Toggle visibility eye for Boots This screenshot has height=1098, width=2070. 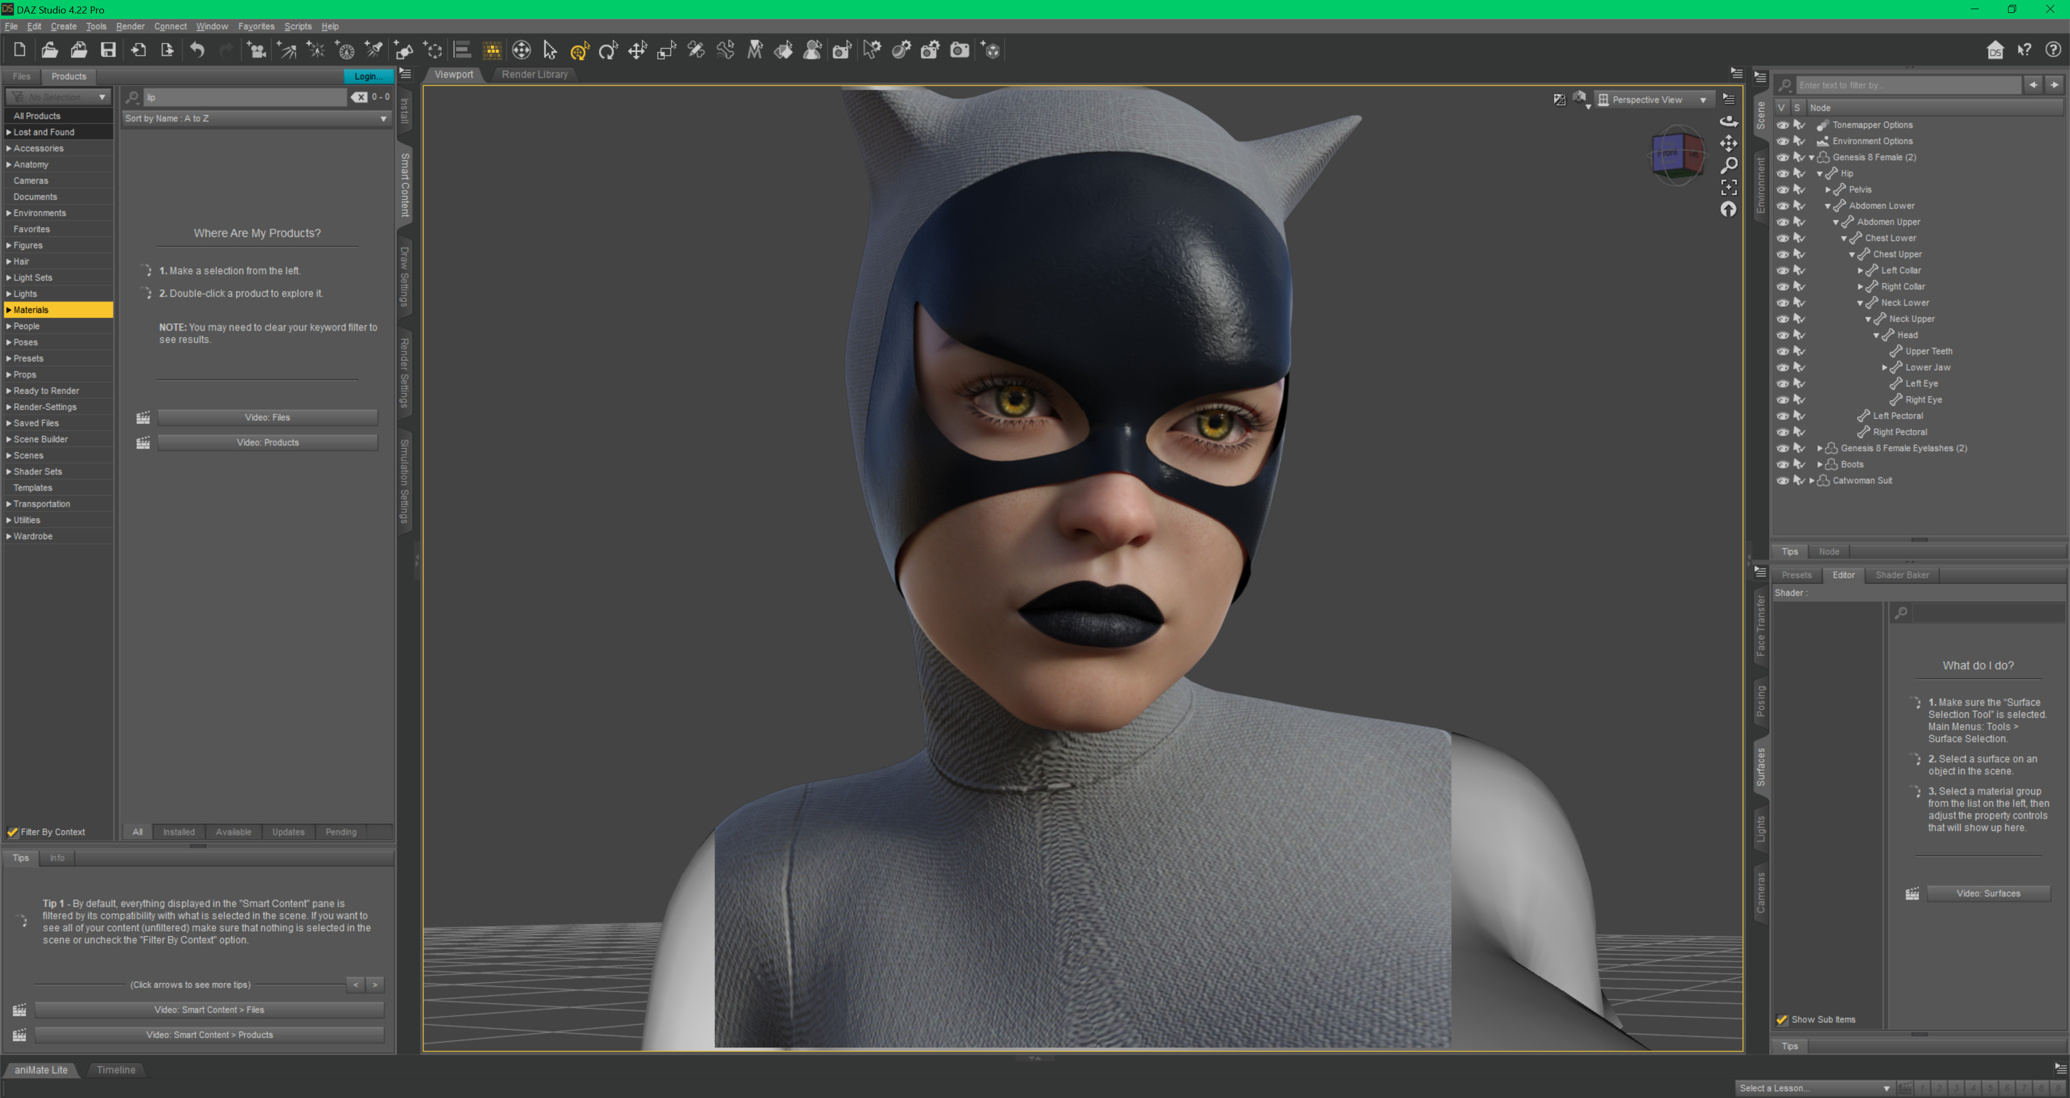1782,464
